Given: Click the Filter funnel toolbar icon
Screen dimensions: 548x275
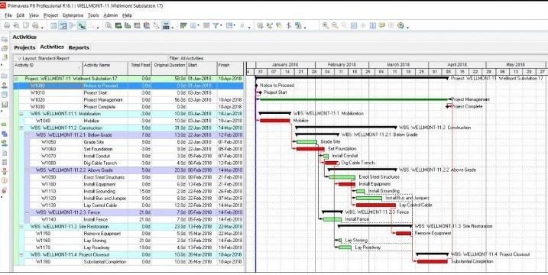Looking at the screenshot, I should 216,25.
